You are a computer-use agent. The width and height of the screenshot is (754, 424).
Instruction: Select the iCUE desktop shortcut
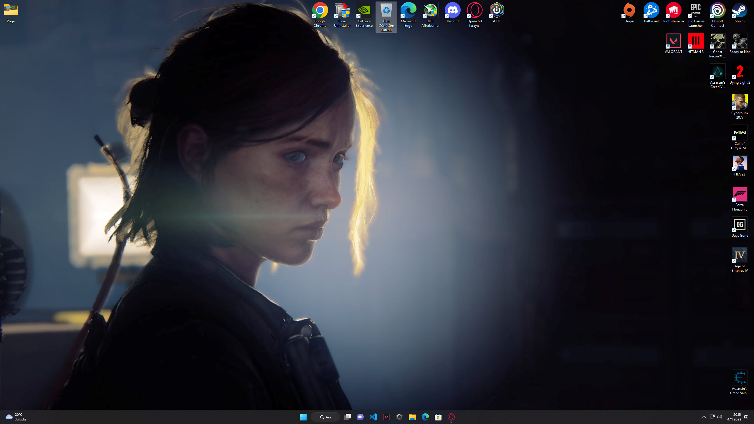tap(497, 13)
